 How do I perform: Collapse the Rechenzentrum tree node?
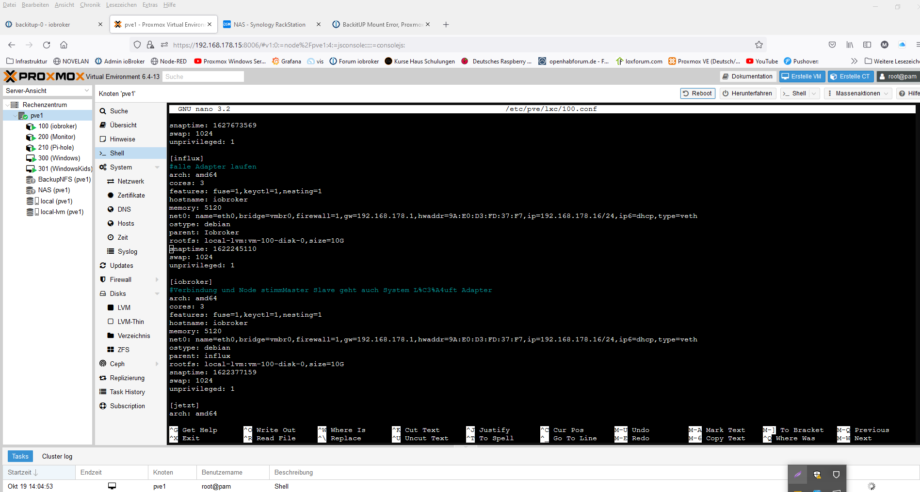click(7, 105)
